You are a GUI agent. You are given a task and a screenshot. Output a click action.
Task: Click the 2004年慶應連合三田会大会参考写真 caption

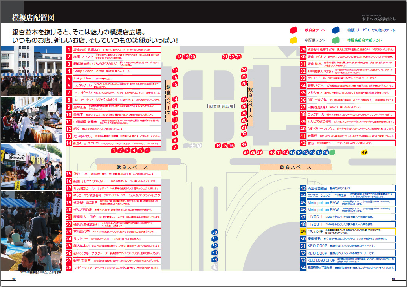click(x=41, y=273)
